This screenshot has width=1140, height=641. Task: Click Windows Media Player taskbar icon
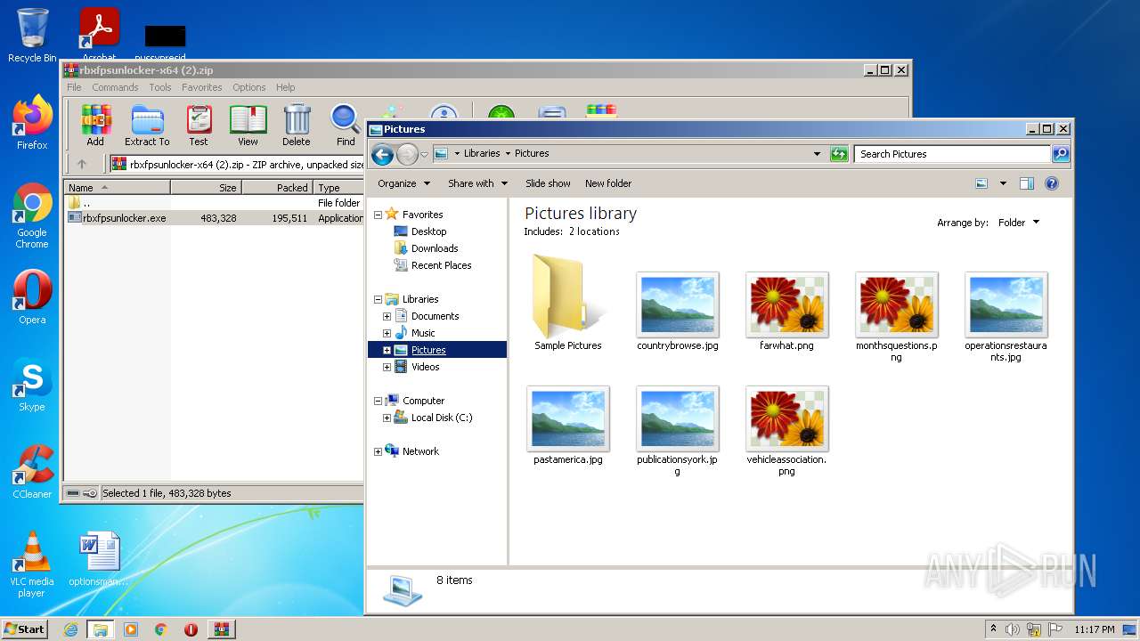tap(131, 629)
